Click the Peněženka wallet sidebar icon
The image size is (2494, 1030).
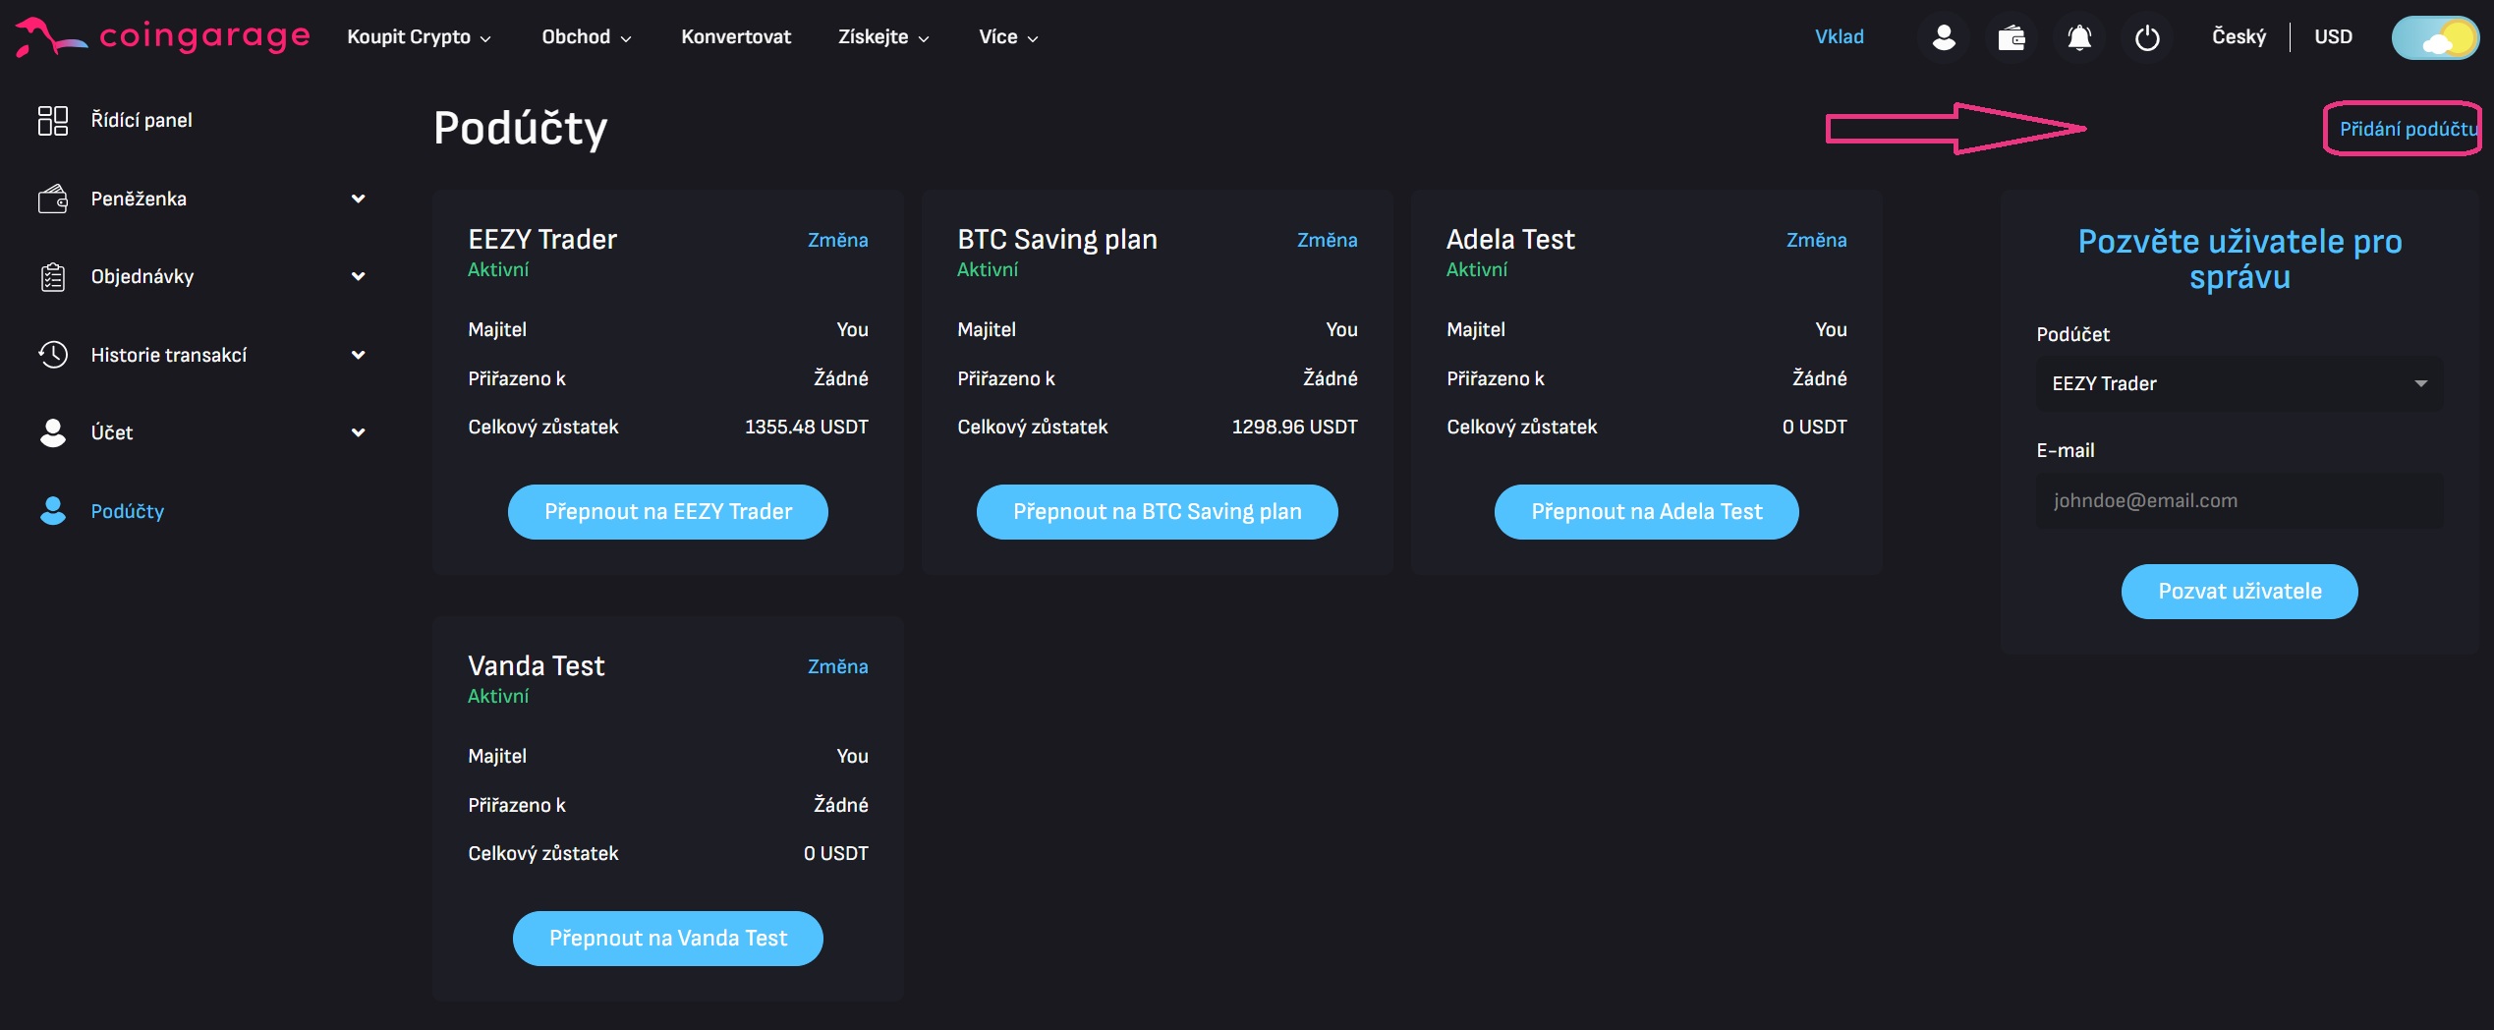53,199
